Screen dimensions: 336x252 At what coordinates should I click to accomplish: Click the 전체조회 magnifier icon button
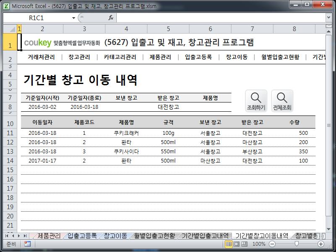pos(282,101)
